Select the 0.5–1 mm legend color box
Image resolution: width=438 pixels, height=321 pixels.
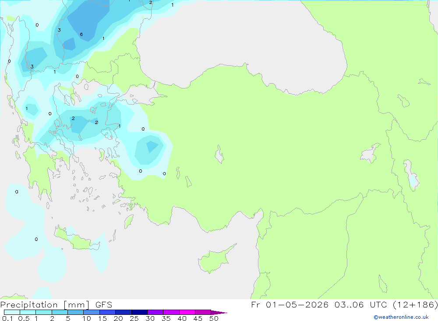coord(28,312)
